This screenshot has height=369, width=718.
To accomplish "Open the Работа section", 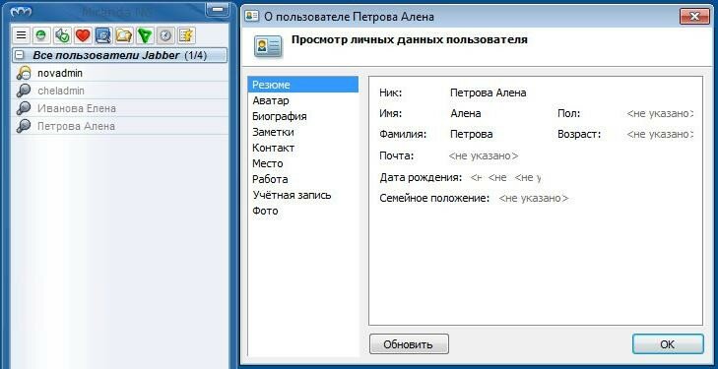I will tap(303, 179).
